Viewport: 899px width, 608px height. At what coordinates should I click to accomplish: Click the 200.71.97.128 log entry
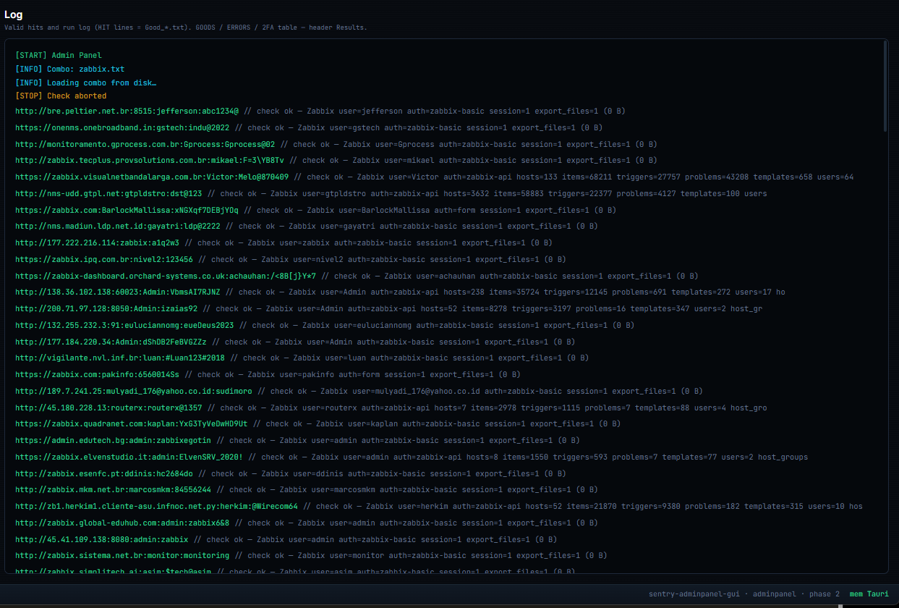coord(388,308)
